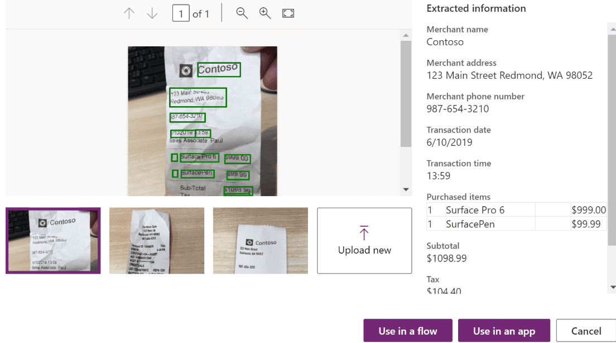Image resolution: width=616 pixels, height=343 pixels.
Task: Click the Purchased items label
Action: click(459, 197)
